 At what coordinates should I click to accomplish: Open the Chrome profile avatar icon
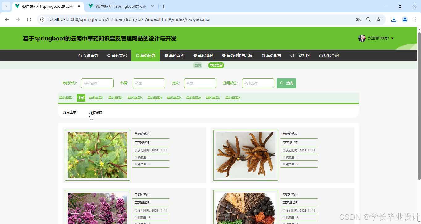pos(405,19)
